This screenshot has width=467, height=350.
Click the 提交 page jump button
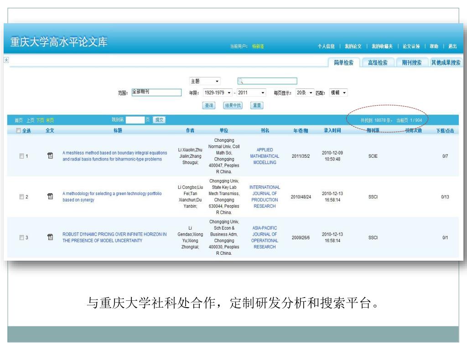tap(159, 120)
